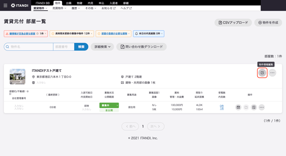
Task: Click the 0分前 last-updated cell
Action: point(53,107)
